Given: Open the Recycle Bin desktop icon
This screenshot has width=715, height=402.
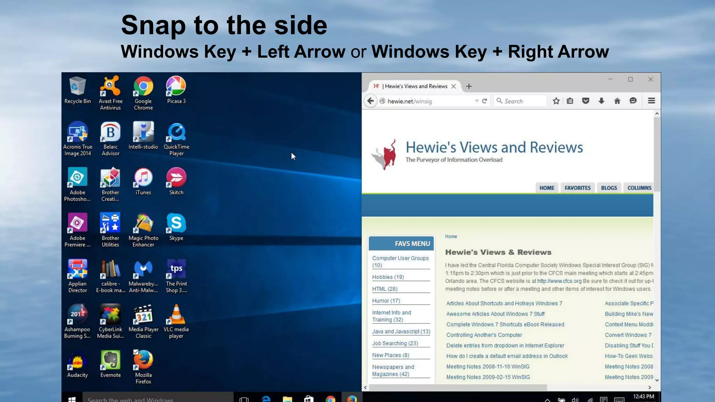Looking at the screenshot, I should (77, 90).
